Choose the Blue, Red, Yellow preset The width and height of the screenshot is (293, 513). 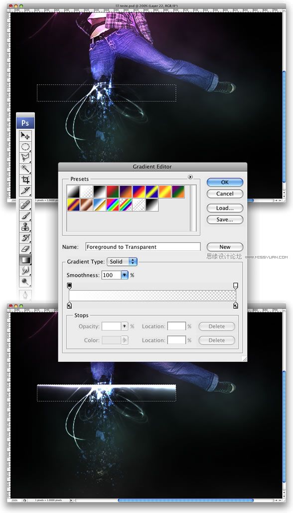point(139,192)
